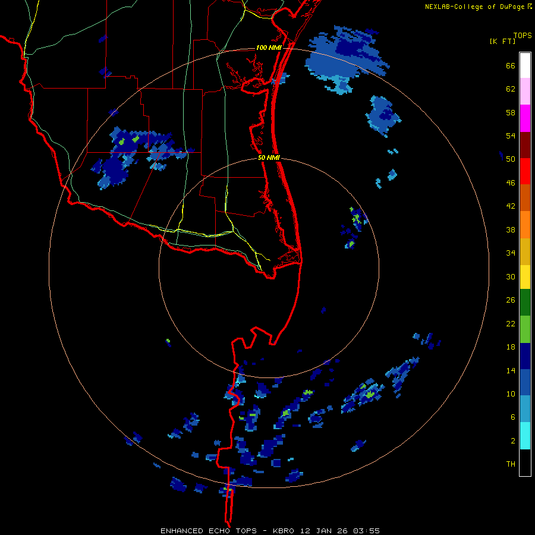The image size is (535, 535).
Task: Click the bright yellow legend swatch
Action: (x=525, y=277)
